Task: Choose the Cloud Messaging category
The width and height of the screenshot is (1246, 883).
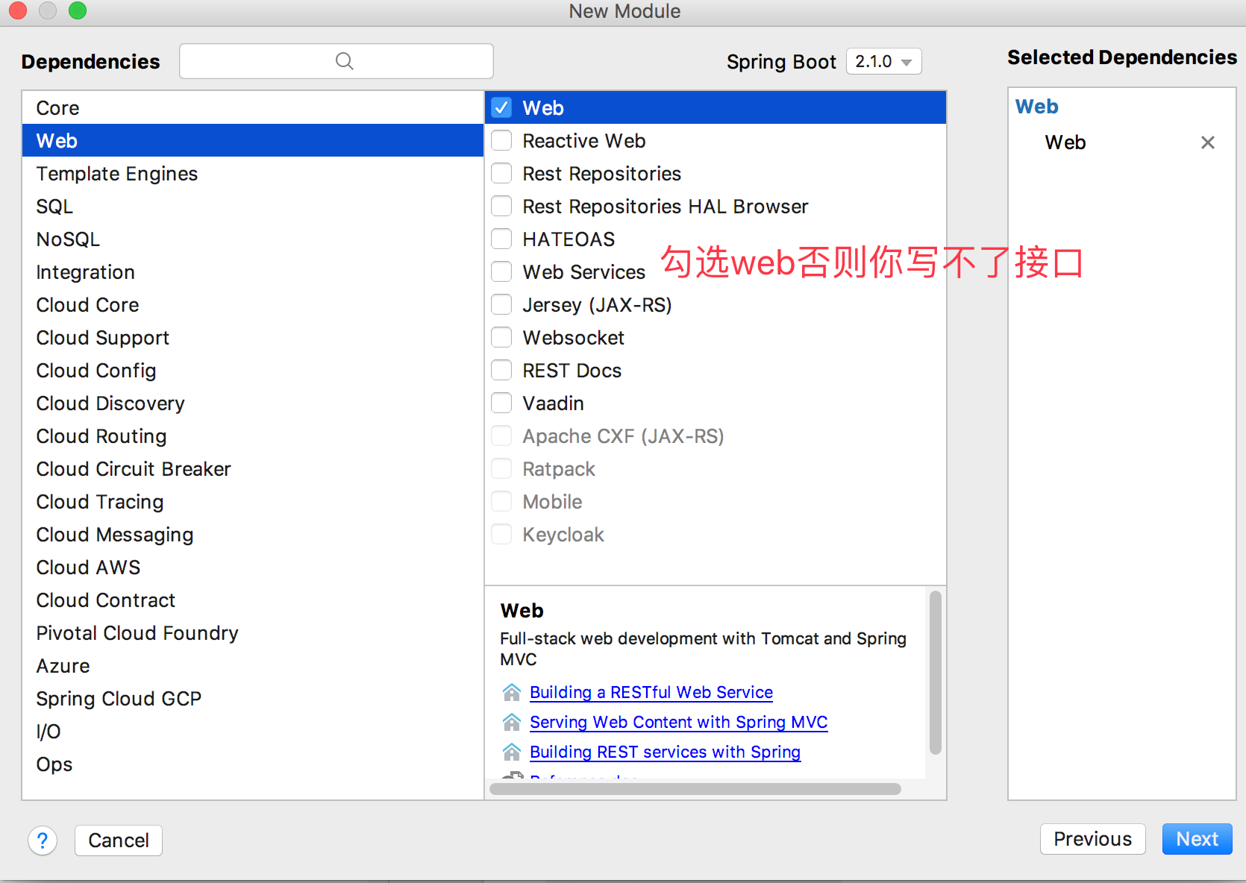Action: pos(253,535)
